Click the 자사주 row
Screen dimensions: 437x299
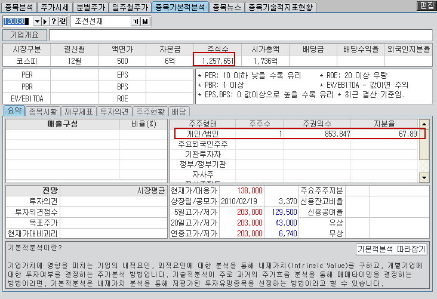click(x=294, y=174)
